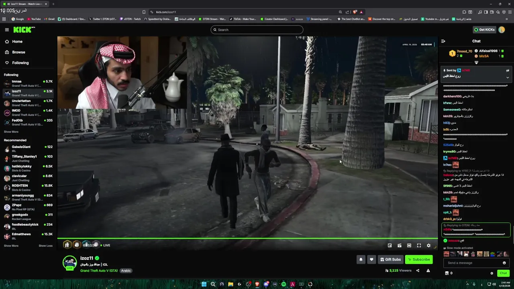Open YouTube bookmark

tap(34, 19)
